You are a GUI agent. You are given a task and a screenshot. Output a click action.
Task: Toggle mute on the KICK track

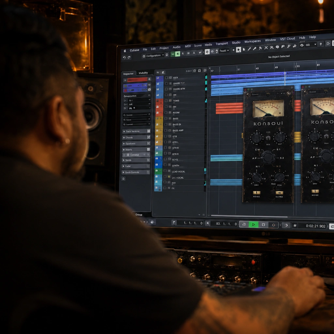[167, 78]
